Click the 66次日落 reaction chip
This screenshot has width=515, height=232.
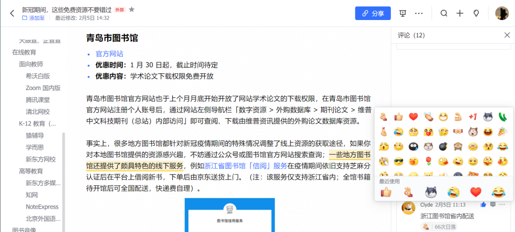(x=439, y=227)
